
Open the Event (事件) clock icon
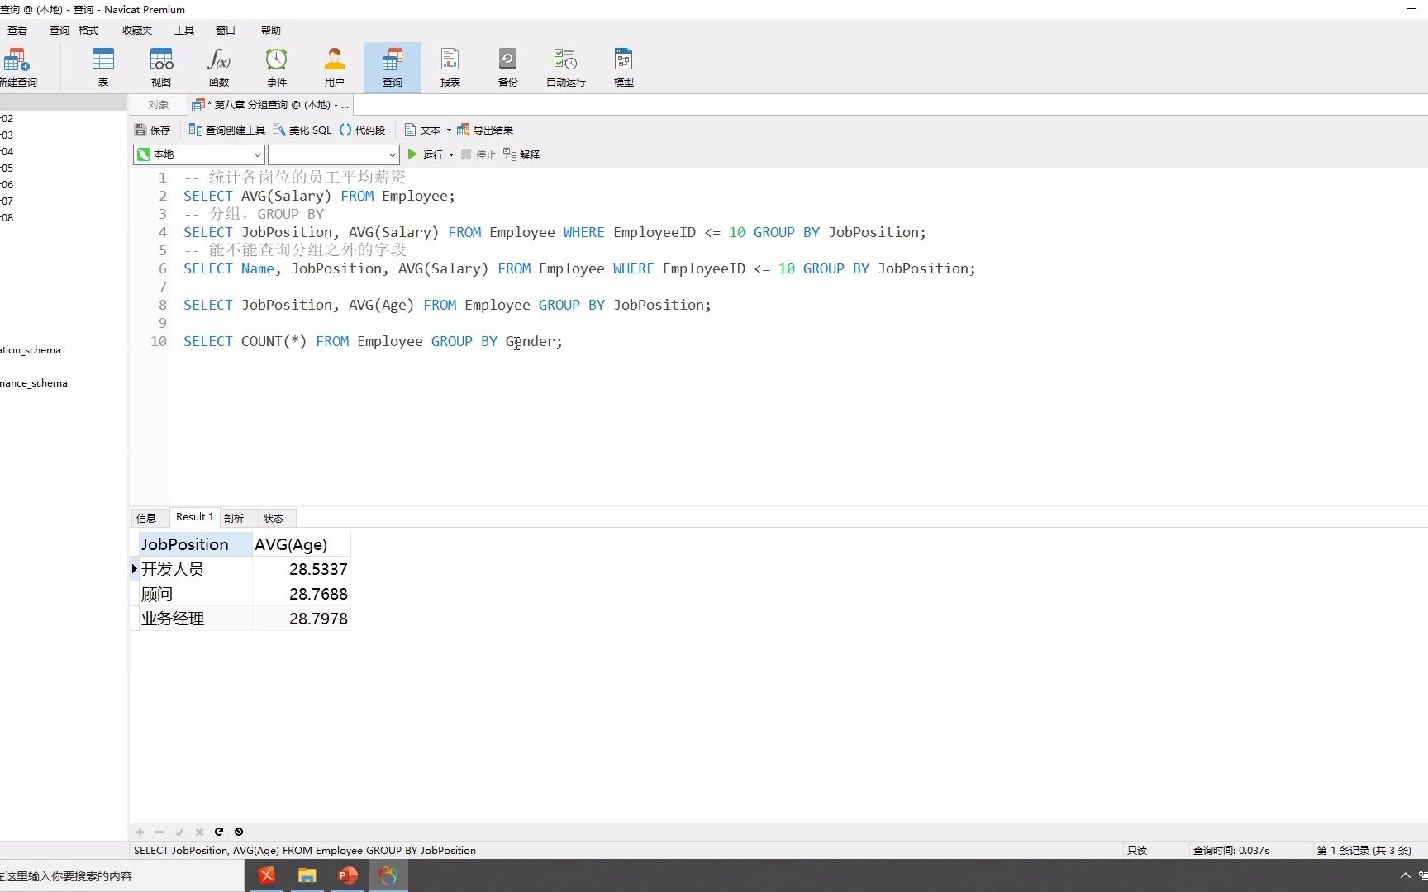pos(277,67)
